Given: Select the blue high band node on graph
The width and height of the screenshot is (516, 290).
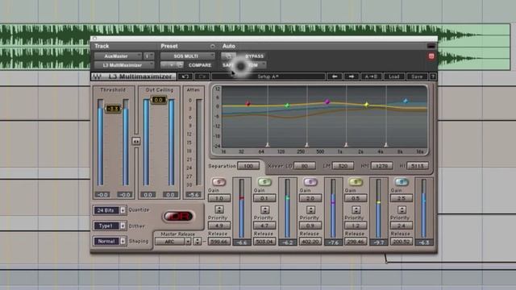Looking at the screenshot, I should (x=406, y=101).
